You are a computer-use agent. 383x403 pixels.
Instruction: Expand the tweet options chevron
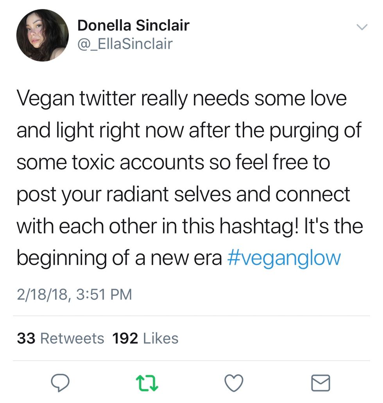coord(362,27)
